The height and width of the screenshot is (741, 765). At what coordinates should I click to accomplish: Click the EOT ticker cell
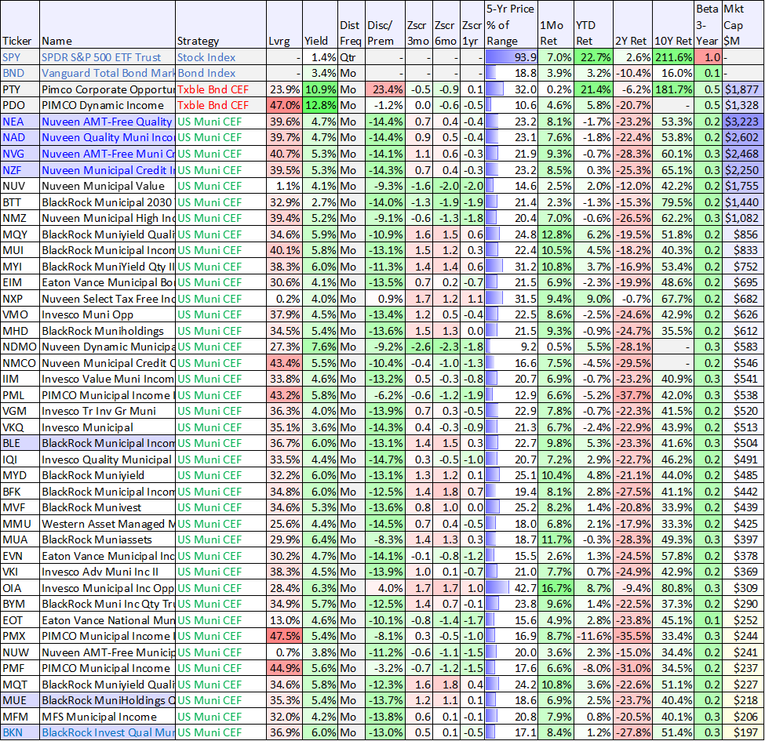pyautogui.click(x=20, y=620)
